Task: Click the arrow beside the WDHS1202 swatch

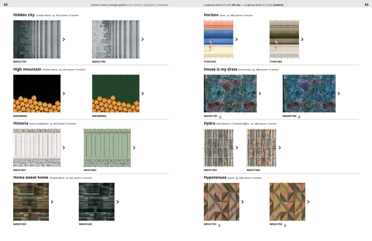Action: click(x=118, y=202)
